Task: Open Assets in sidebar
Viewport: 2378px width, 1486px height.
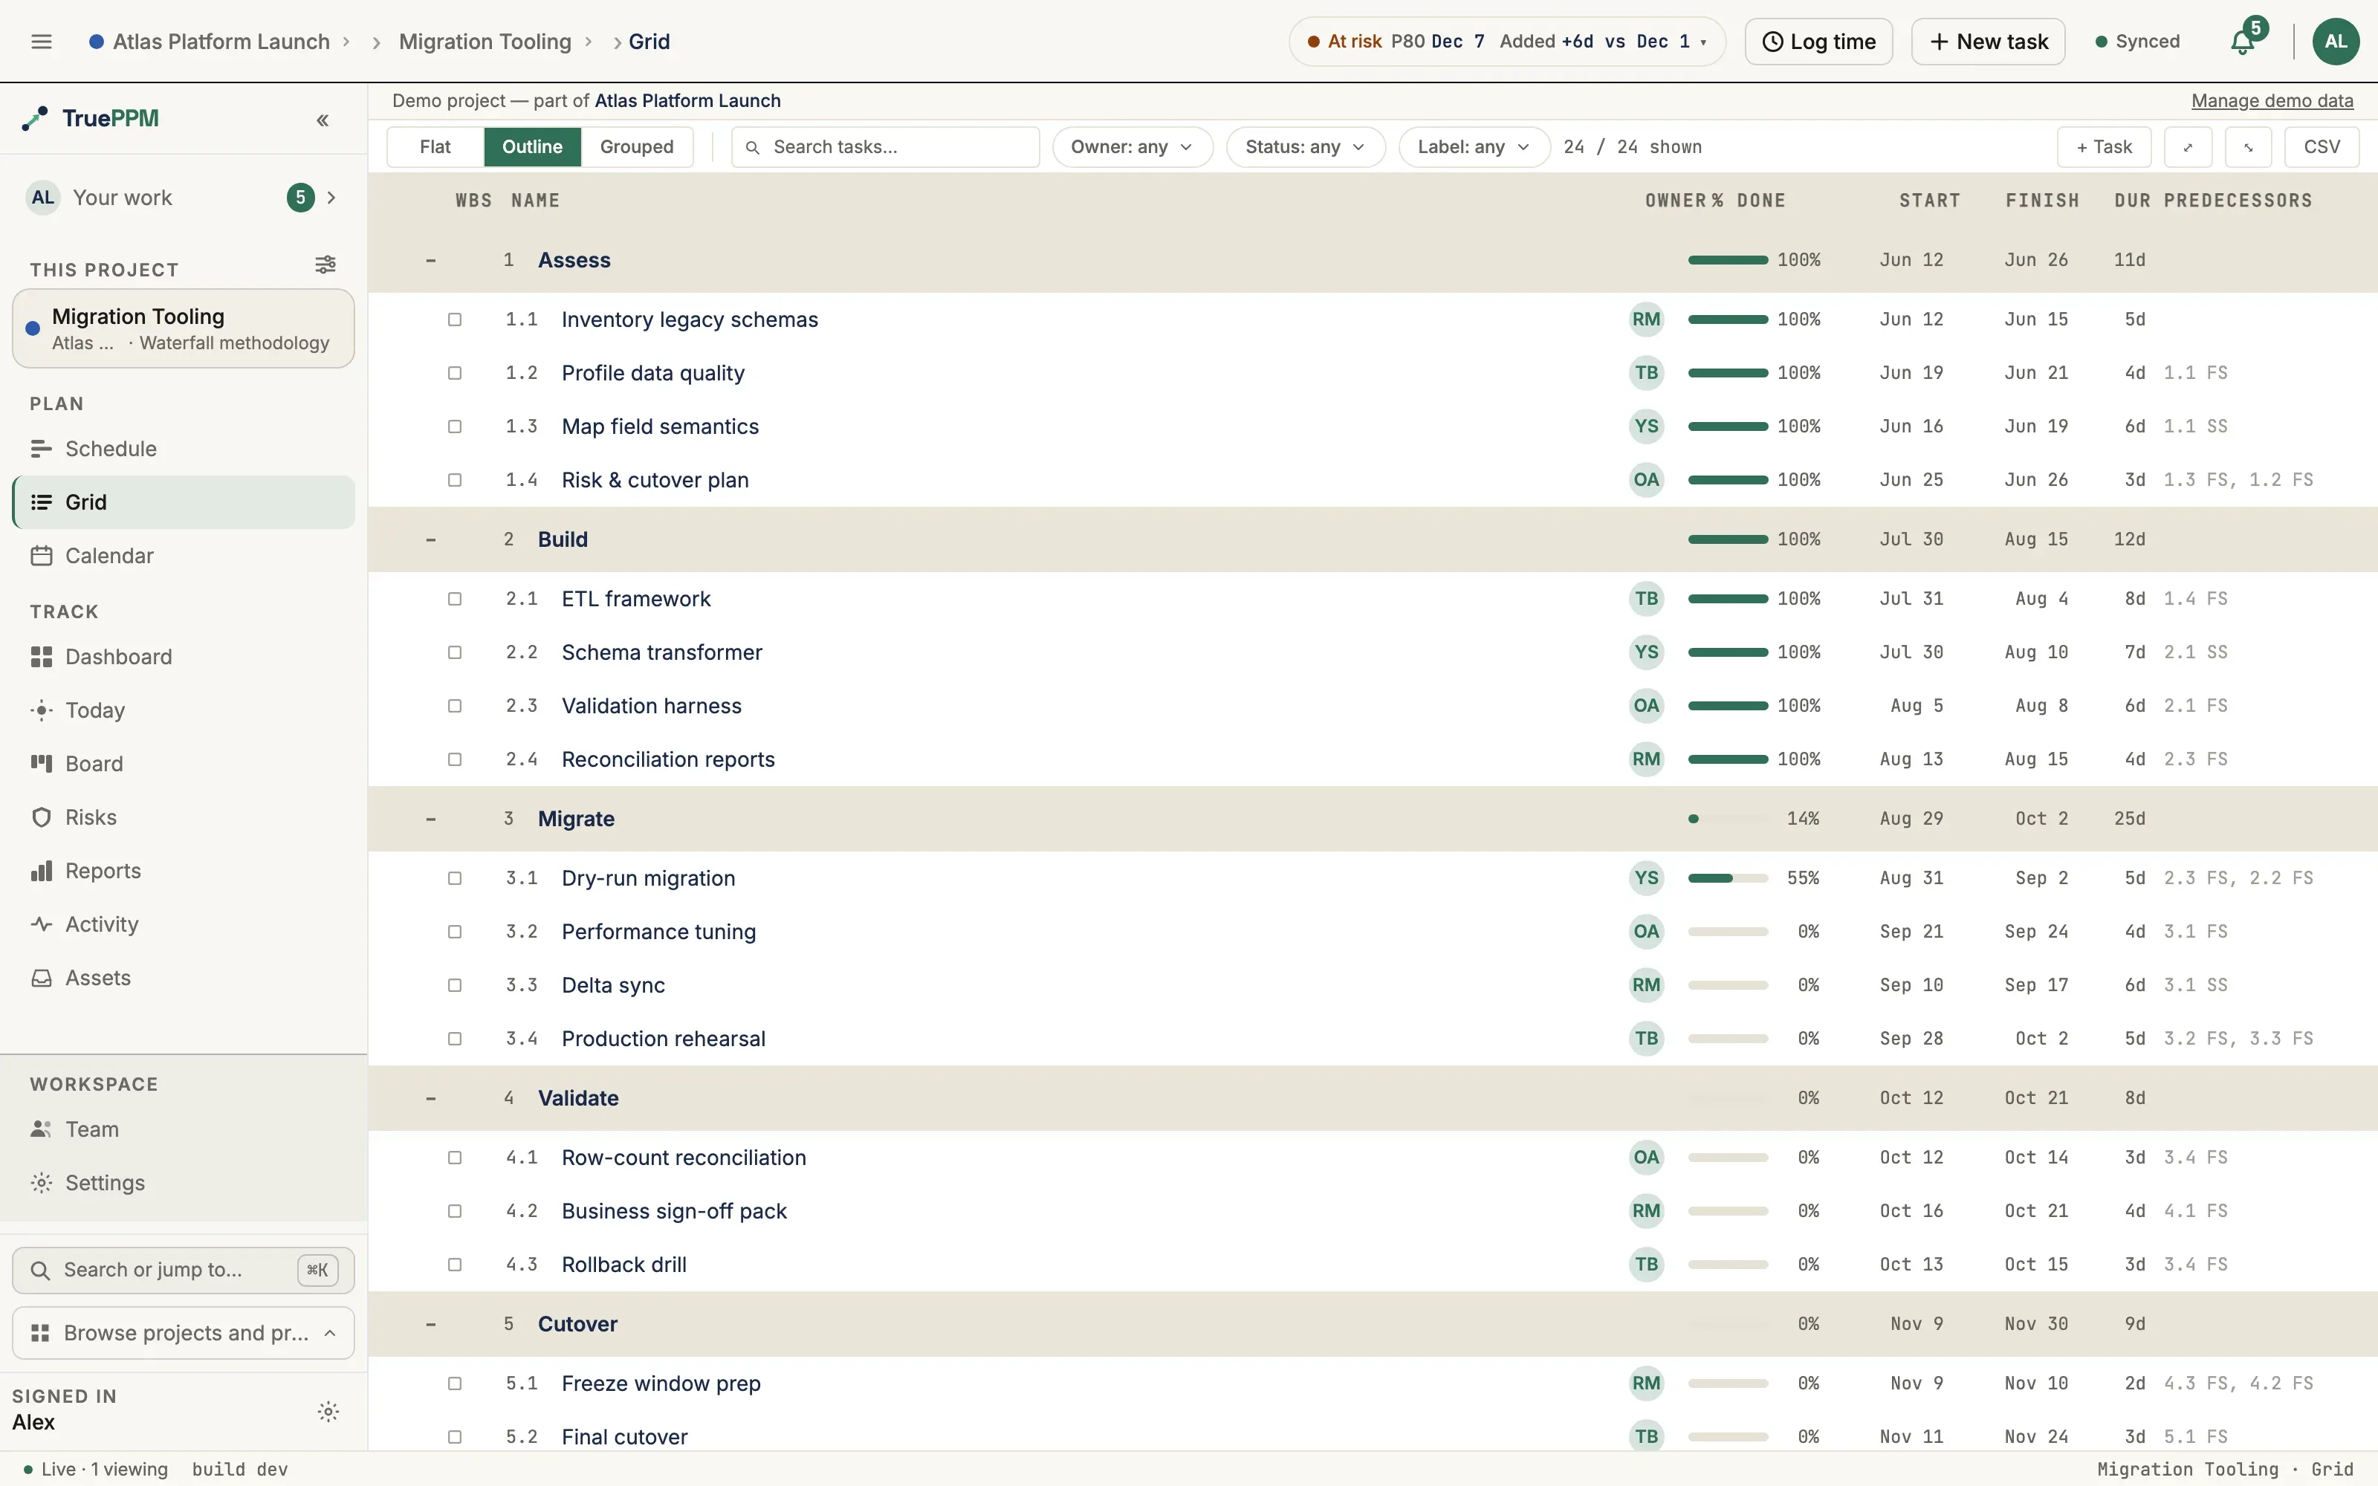Action: (x=184, y=978)
